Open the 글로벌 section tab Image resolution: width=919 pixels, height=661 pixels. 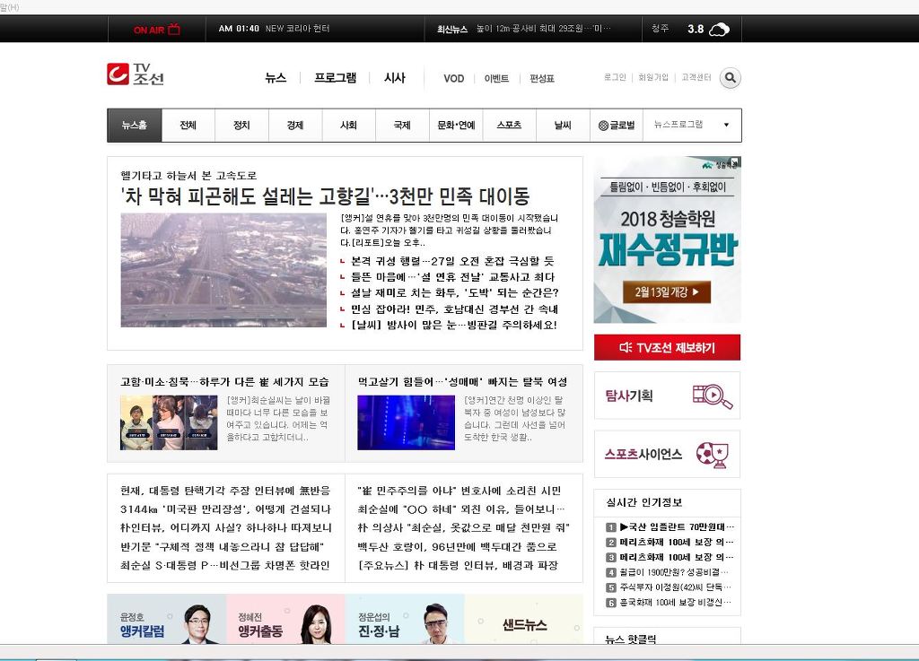tap(617, 126)
